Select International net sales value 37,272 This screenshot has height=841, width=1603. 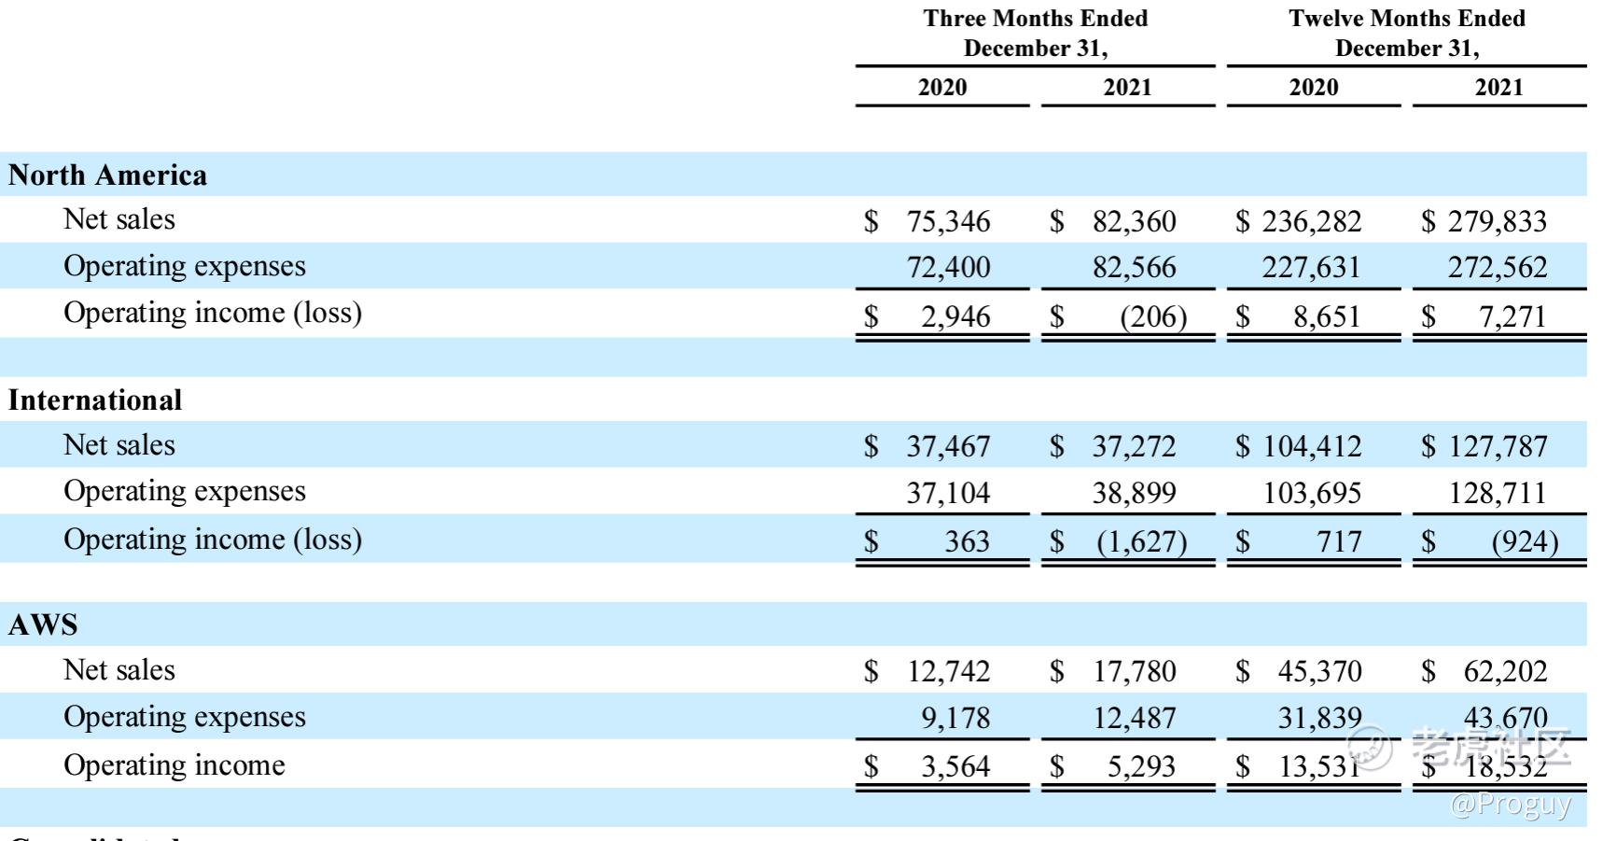pos(1135,446)
